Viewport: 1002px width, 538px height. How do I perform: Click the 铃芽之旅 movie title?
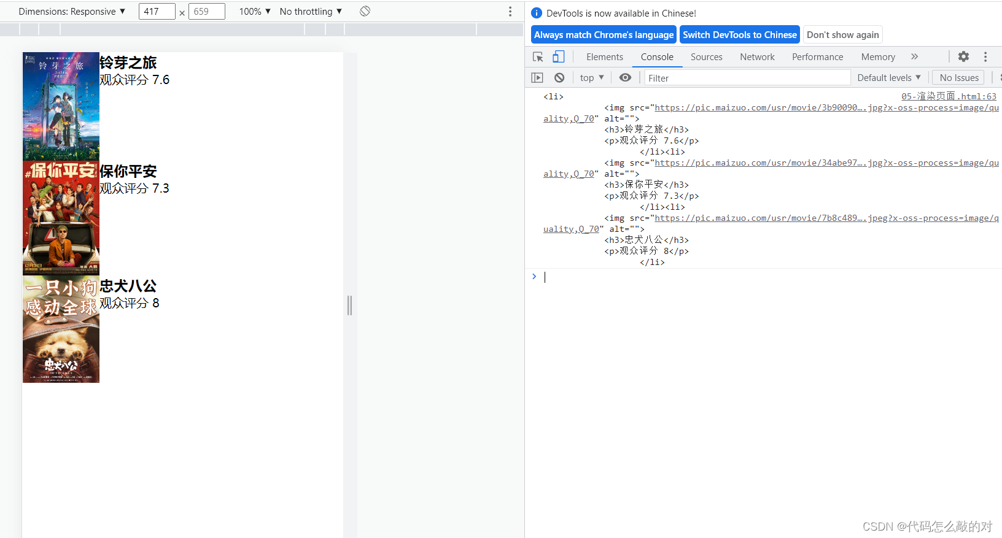128,63
